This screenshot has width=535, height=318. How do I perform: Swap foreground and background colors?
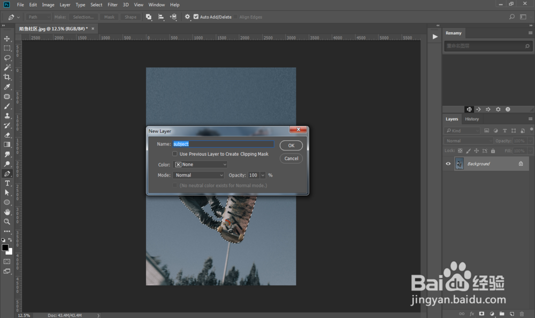pos(10,240)
